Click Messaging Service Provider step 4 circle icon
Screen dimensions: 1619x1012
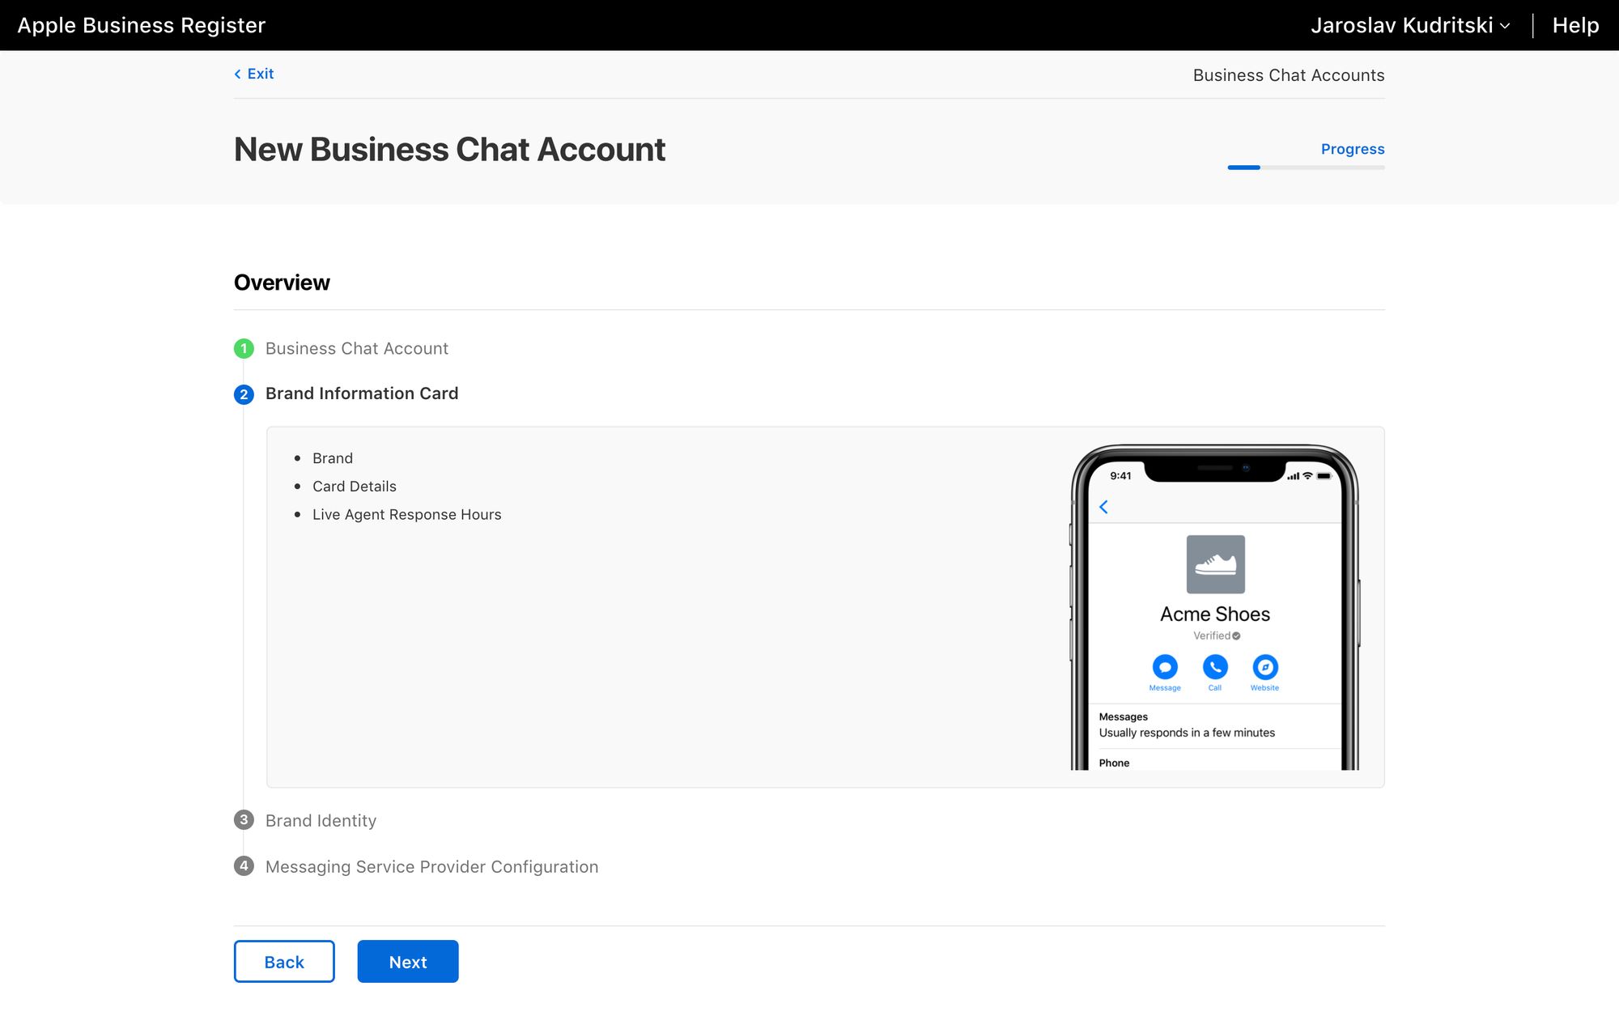tap(244, 866)
